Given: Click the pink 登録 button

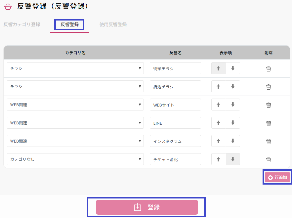Looking at the screenshot, I should (x=147, y=207).
